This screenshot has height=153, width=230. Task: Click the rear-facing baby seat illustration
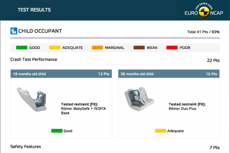tap(32, 99)
